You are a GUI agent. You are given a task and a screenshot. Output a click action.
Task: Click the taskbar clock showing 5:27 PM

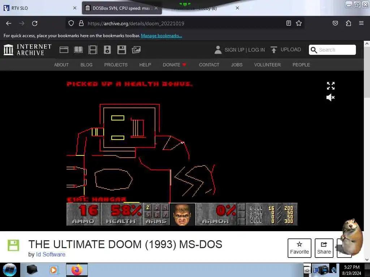click(x=352, y=270)
